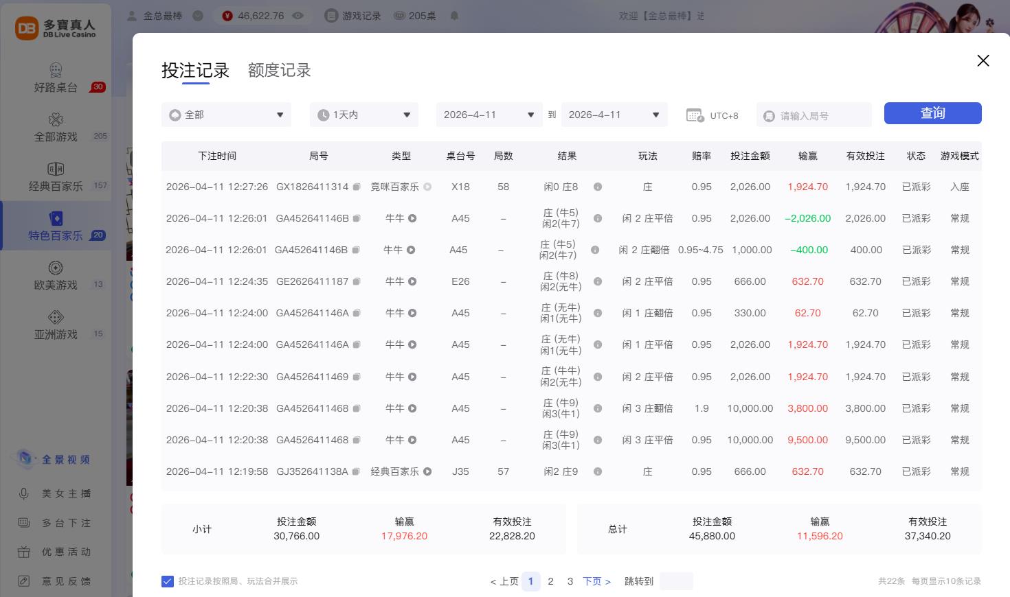1010x597 pixels.
Task: Open the UTC+8 timezone calendar icon
Action: point(695,115)
